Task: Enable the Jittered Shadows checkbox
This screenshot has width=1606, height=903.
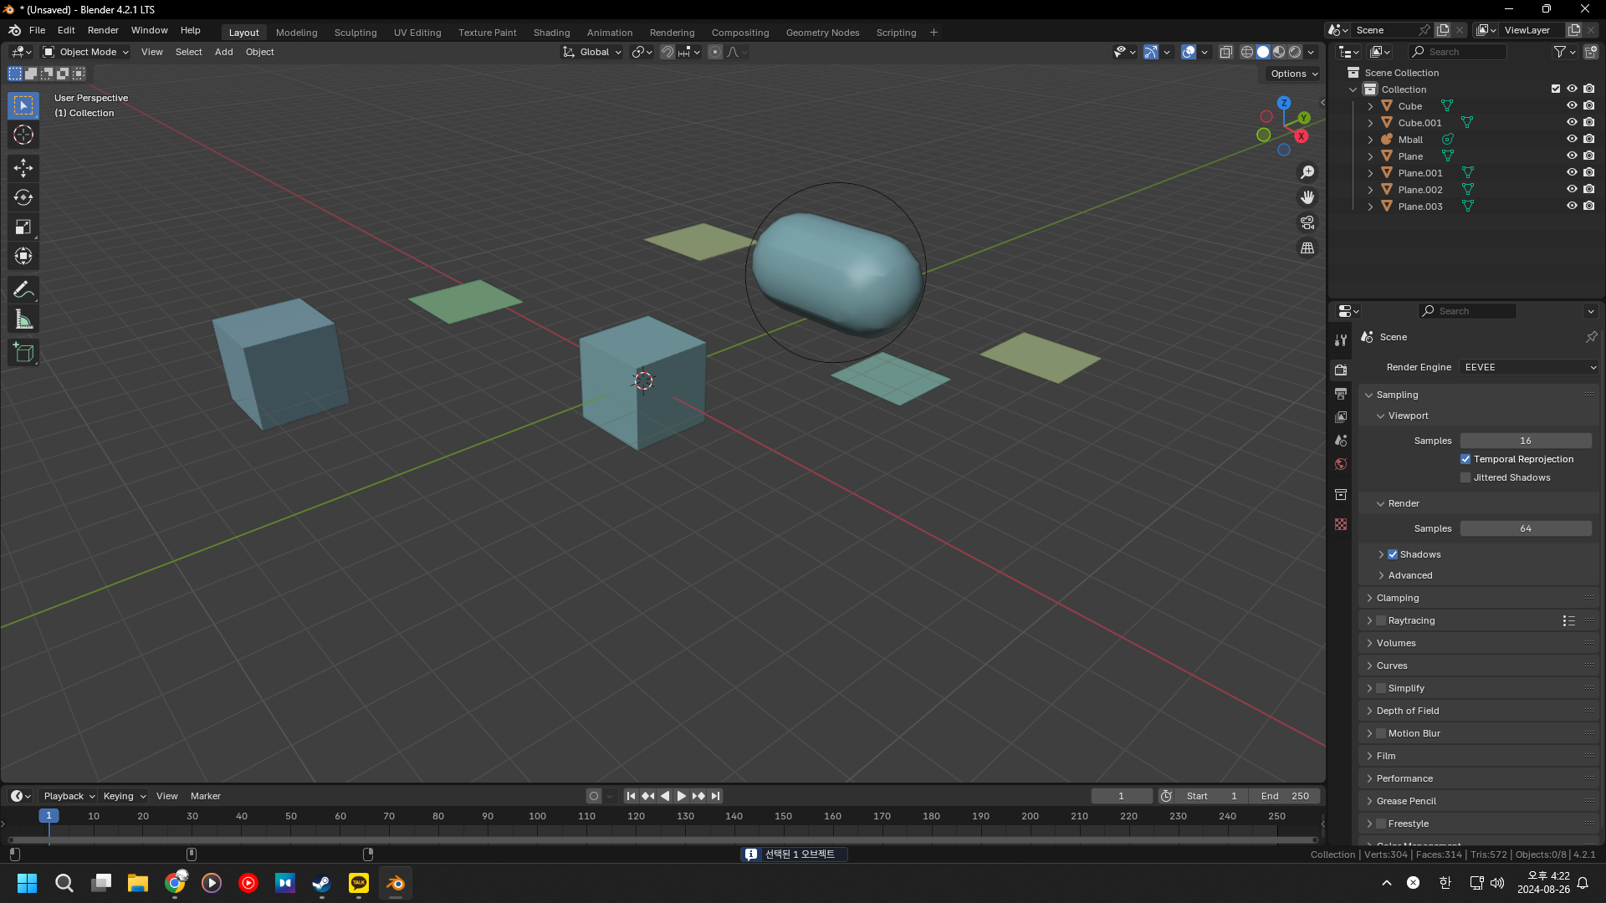Action: (1465, 477)
